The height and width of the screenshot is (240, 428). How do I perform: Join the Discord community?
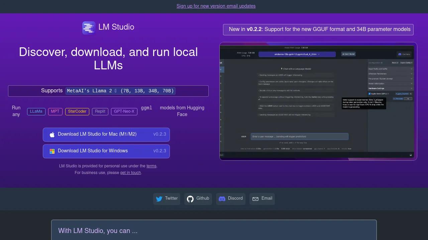[231, 199]
